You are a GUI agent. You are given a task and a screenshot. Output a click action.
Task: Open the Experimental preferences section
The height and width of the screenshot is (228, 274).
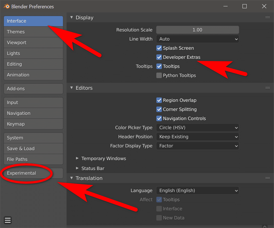(x=33, y=173)
